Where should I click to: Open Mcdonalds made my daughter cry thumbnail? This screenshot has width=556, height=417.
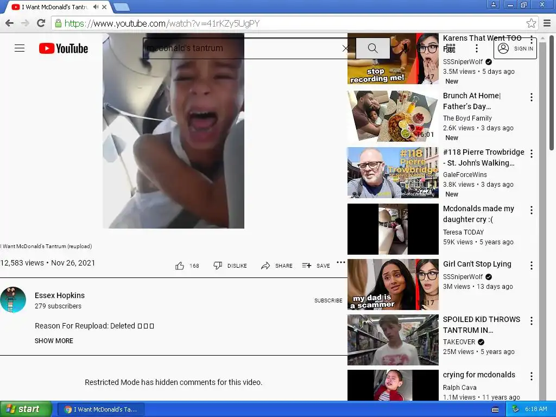click(x=393, y=229)
